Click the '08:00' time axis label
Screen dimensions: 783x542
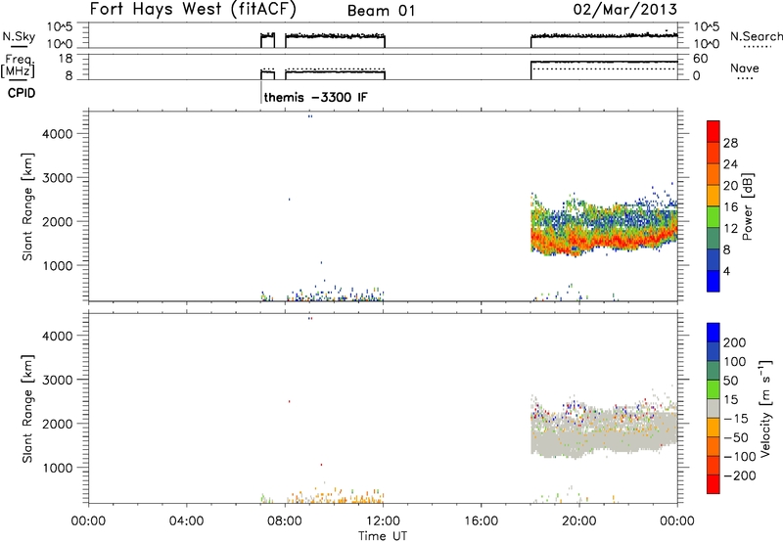[x=285, y=521]
